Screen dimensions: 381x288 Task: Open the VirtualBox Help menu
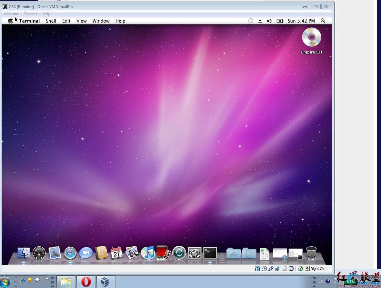pos(46,14)
